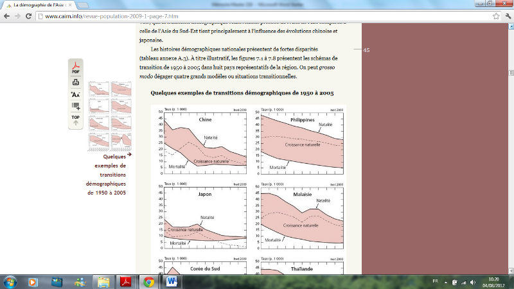Open Windows Explorer folder in taskbar
This screenshot has width=514, height=289.
point(103,282)
